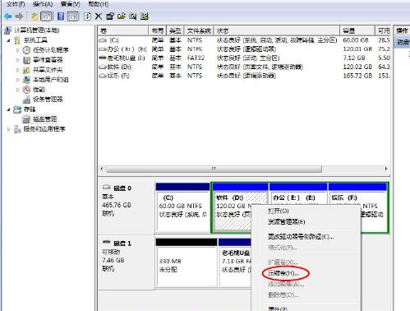The height and width of the screenshot is (311, 410).
Task: Click the yellow open folder toolbar icon
Action: (122, 16)
